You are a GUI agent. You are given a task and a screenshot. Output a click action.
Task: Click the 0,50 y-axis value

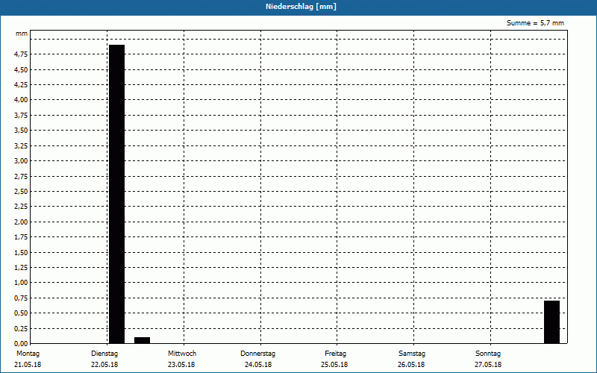pos(21,313)
